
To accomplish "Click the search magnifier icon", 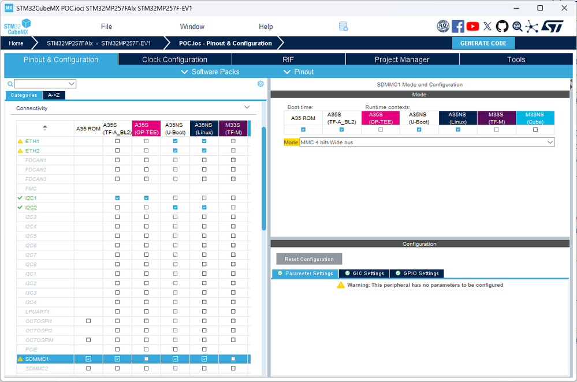I will click(x=10, y=84).
